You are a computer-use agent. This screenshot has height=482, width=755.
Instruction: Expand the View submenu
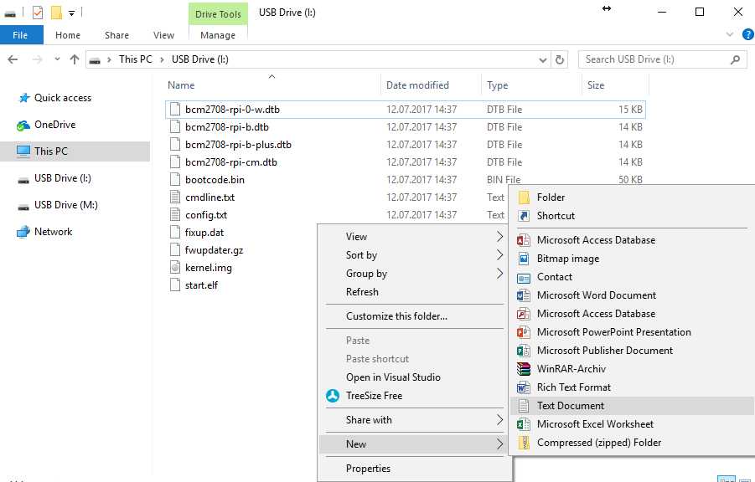click(499, 237)
